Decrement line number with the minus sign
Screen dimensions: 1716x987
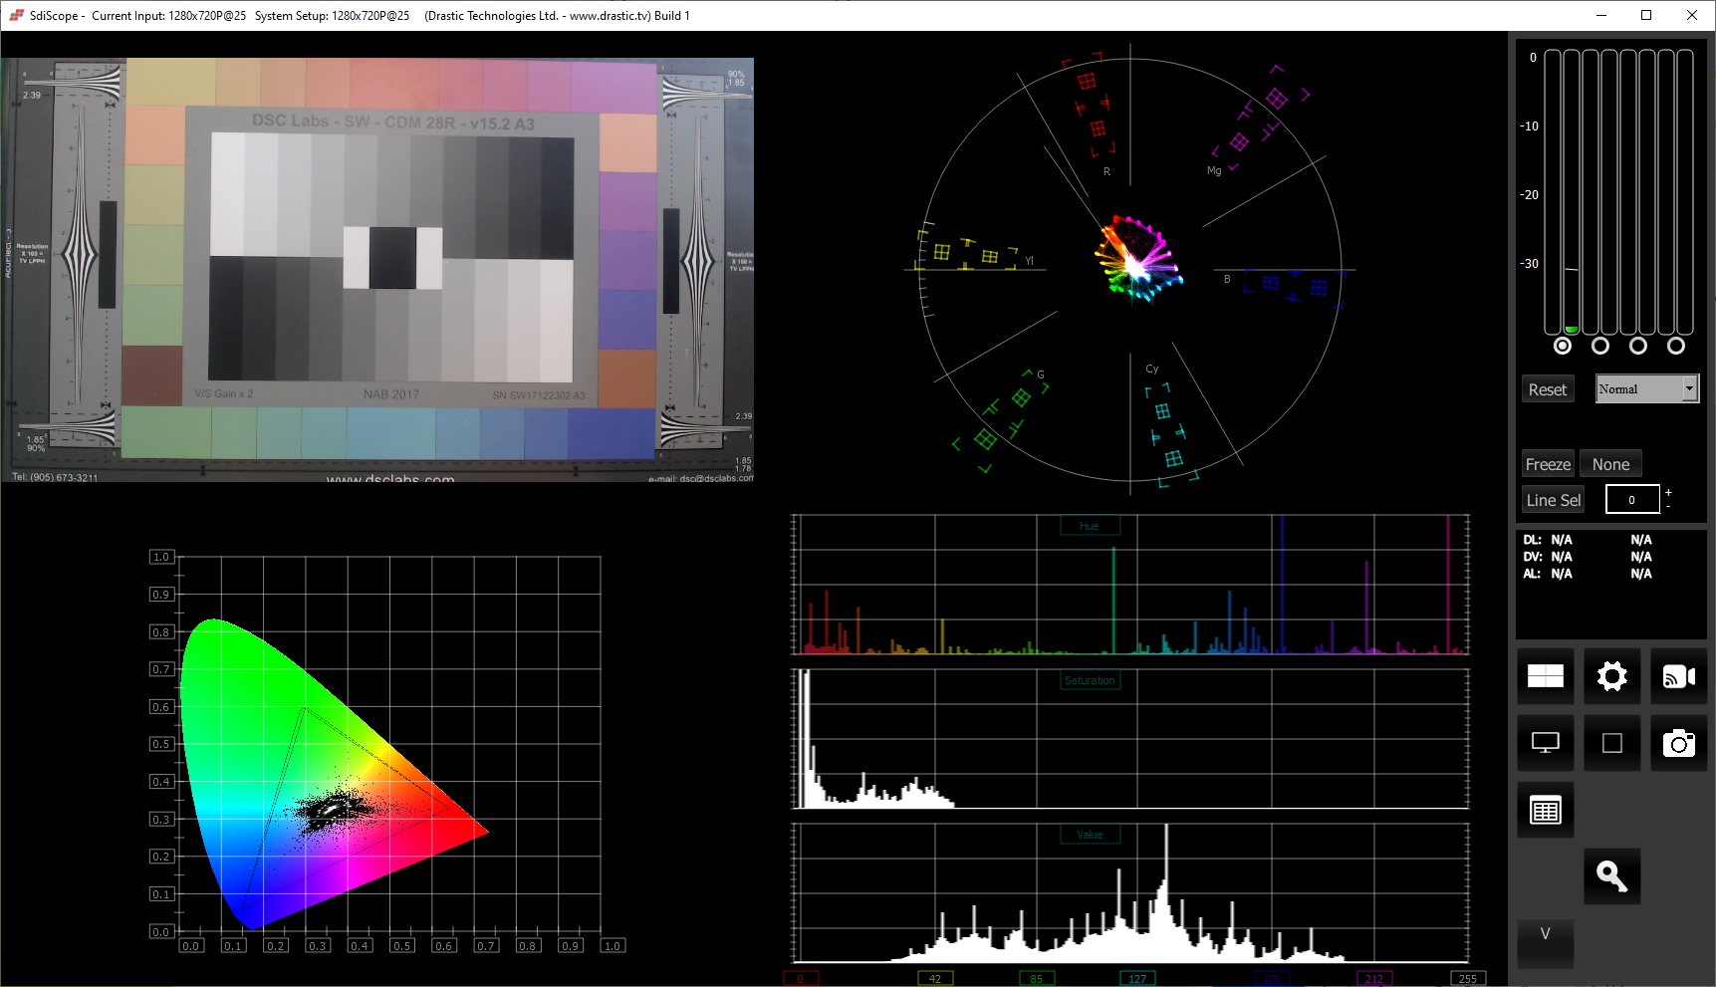[1669, 507]
